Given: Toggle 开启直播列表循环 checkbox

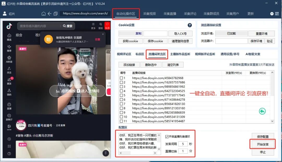Looking at the screenshot, I should point(167,137).
